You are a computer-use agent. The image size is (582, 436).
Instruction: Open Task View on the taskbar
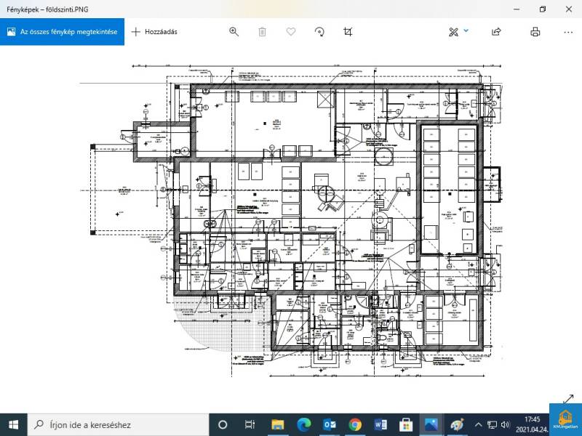point(250,424)
